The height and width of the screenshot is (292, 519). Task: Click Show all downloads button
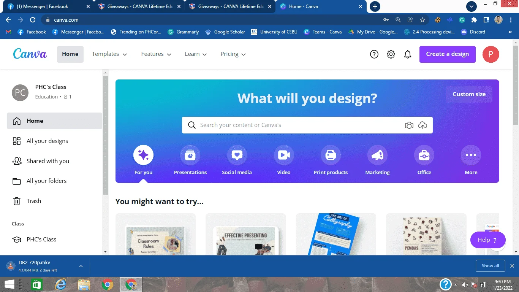tap(490, 266)
